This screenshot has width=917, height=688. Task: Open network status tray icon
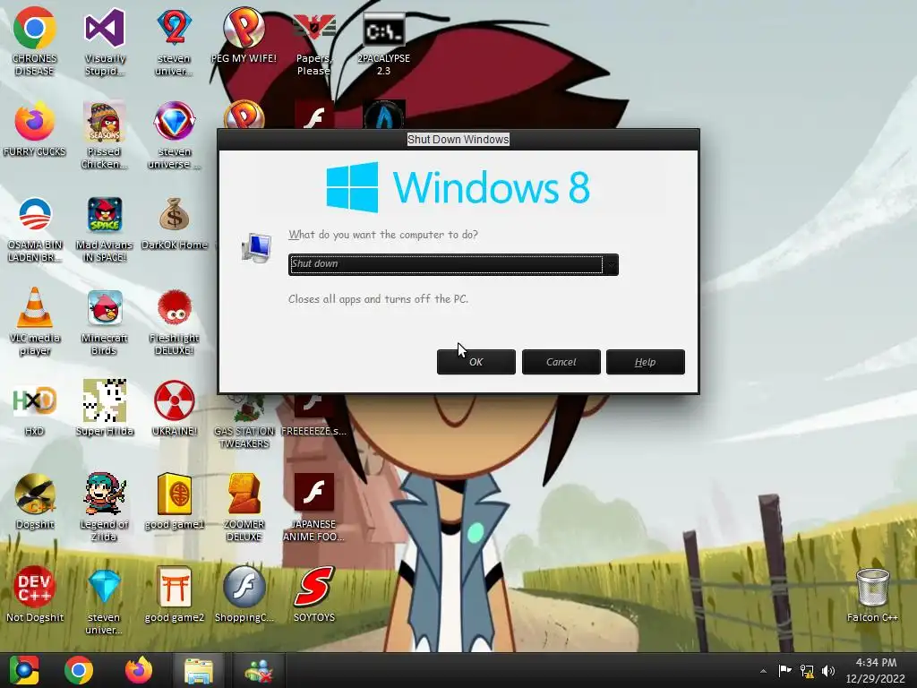pyautogui.click(x=807, y=670)
